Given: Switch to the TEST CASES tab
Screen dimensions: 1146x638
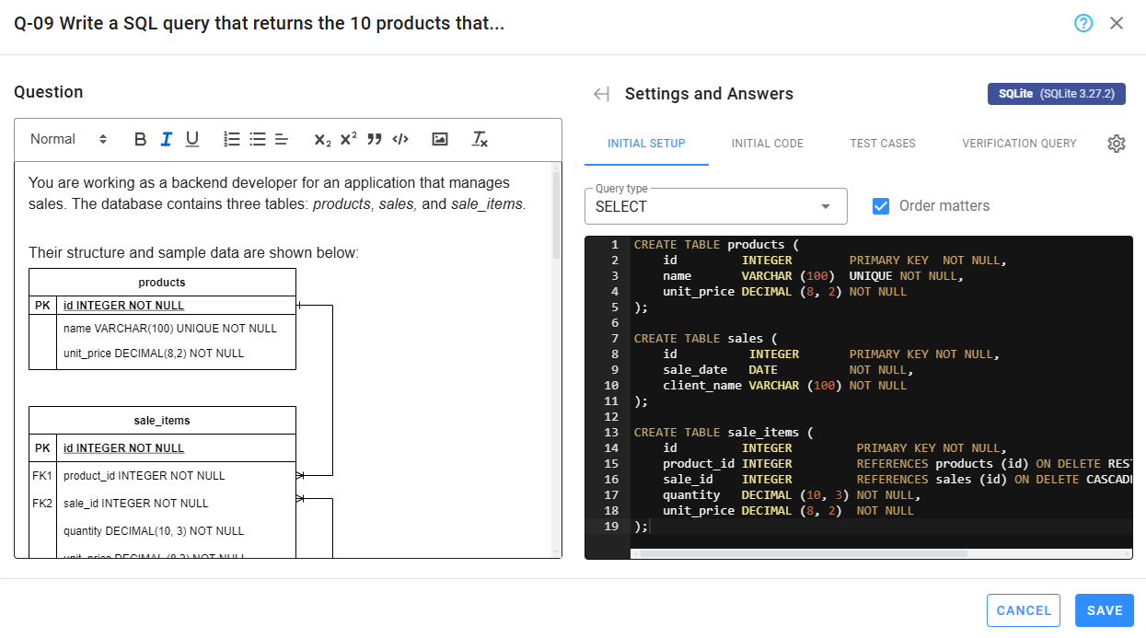Looking at the screenshot, I should click(x=882, y=144).
